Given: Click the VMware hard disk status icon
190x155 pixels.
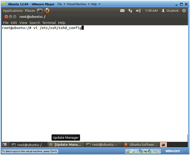Looking at the screenshot, I should 127,151.
